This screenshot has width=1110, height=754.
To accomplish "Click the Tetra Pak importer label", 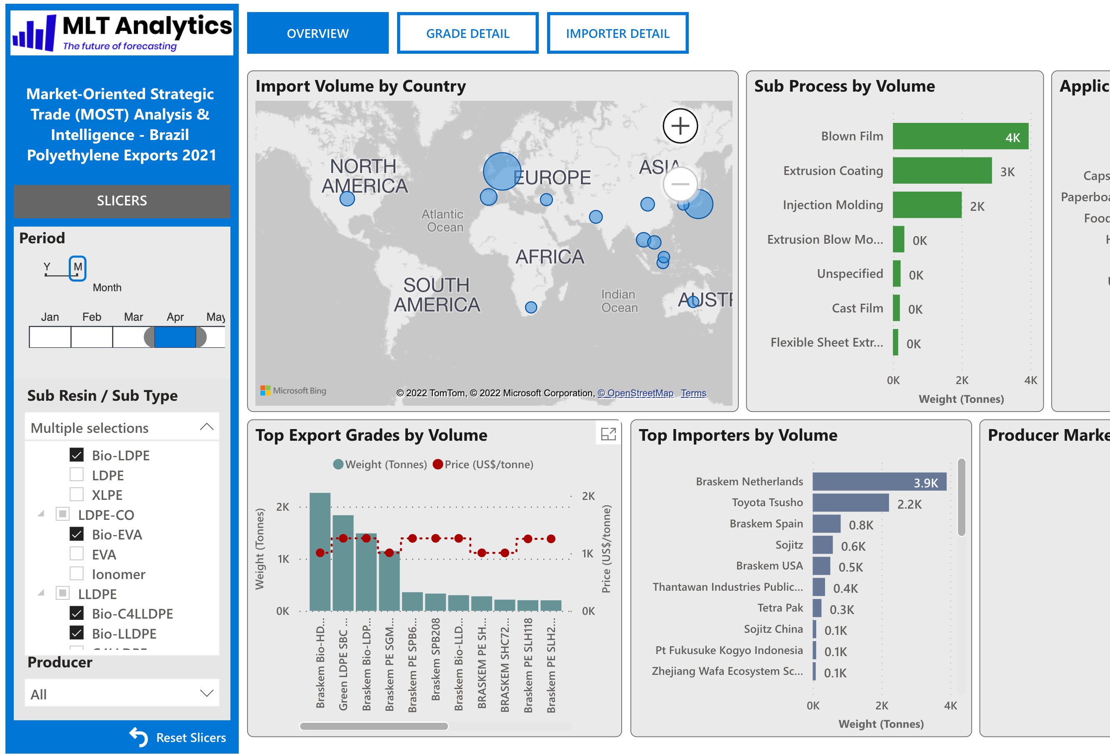I will (780, 608).
